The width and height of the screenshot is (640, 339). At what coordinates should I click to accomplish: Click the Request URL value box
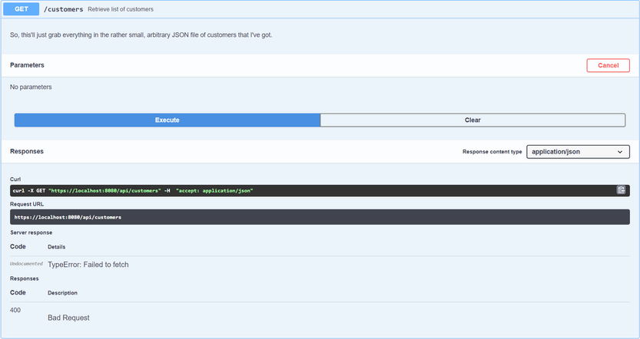pyautogui.click(x=307, y=217)
